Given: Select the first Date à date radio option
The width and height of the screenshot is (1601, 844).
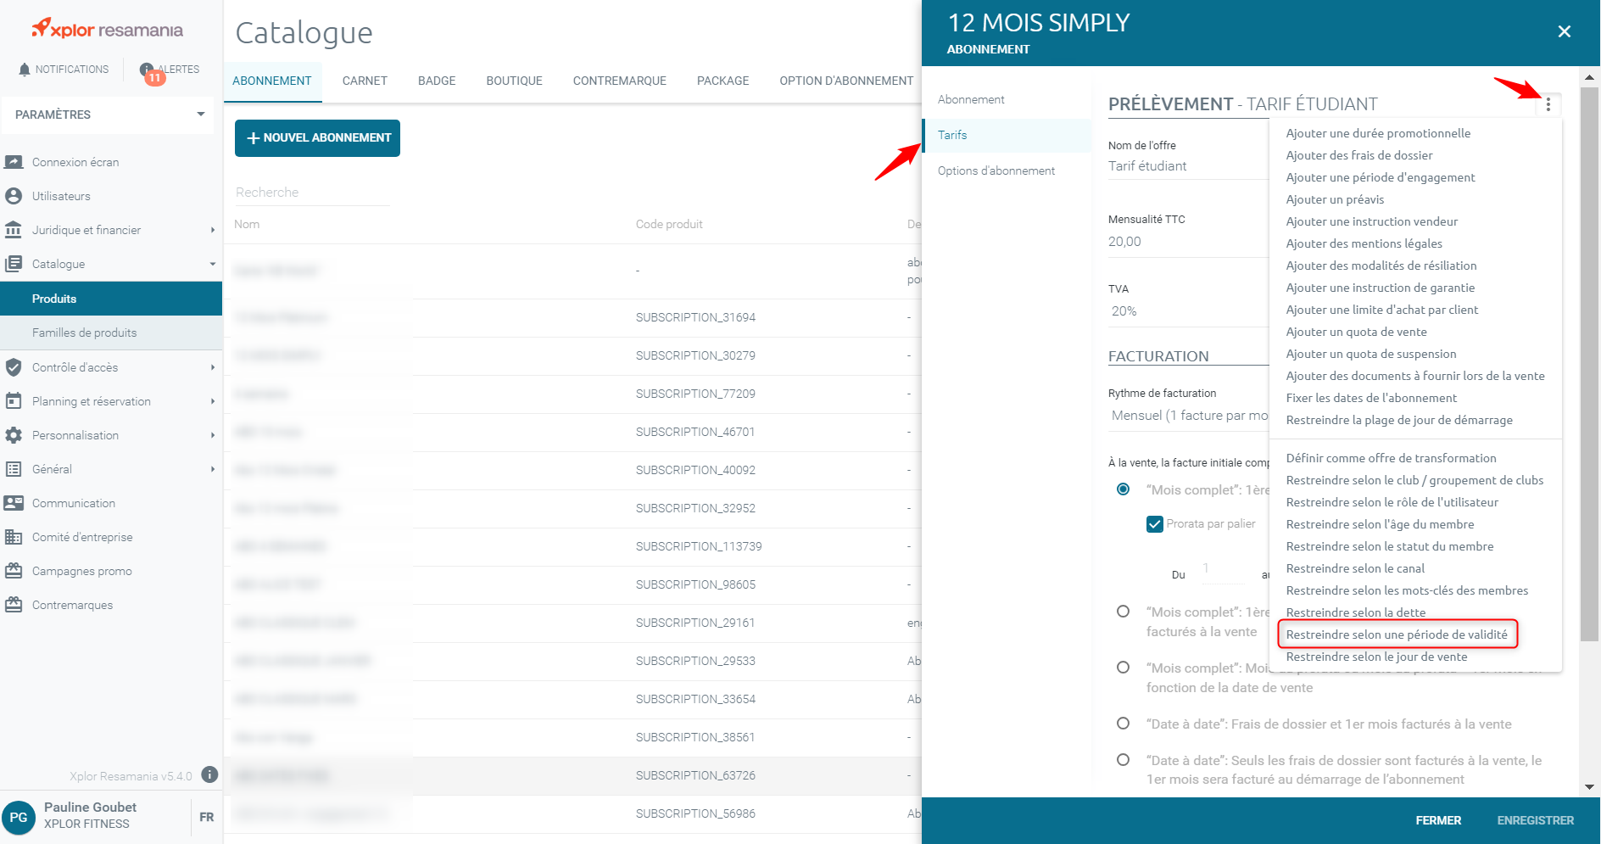Looking at the screenshot, I should [1123, 724].
